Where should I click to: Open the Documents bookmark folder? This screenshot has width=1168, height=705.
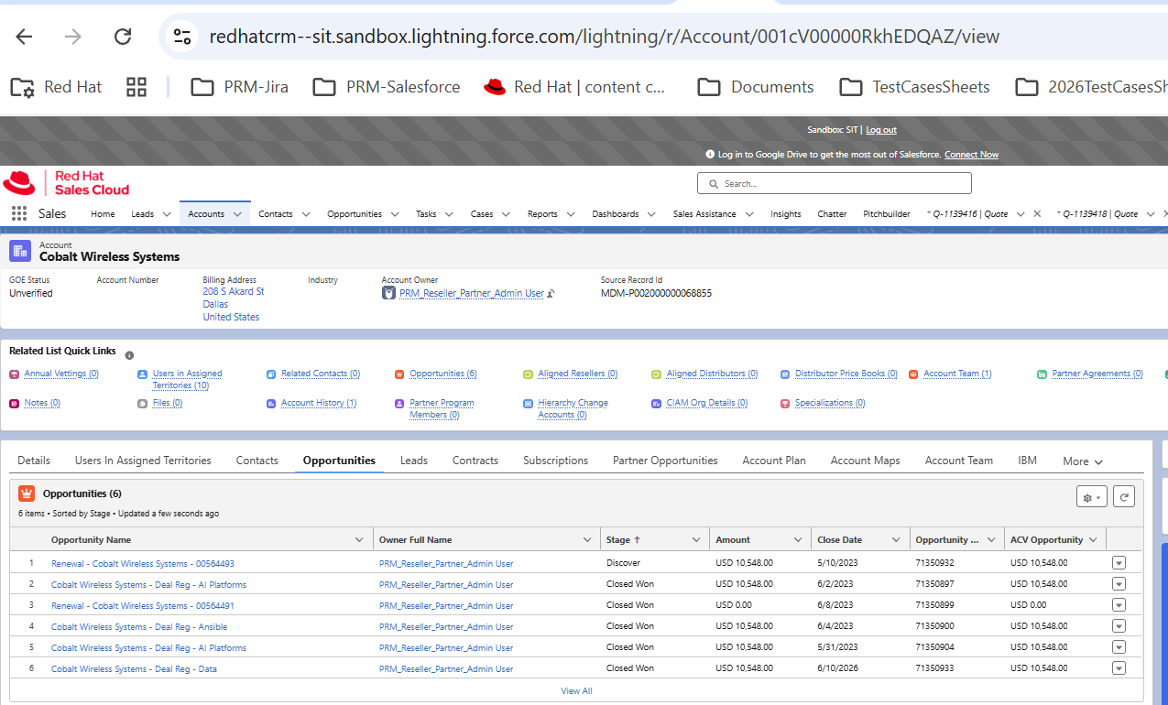(755, 87)
